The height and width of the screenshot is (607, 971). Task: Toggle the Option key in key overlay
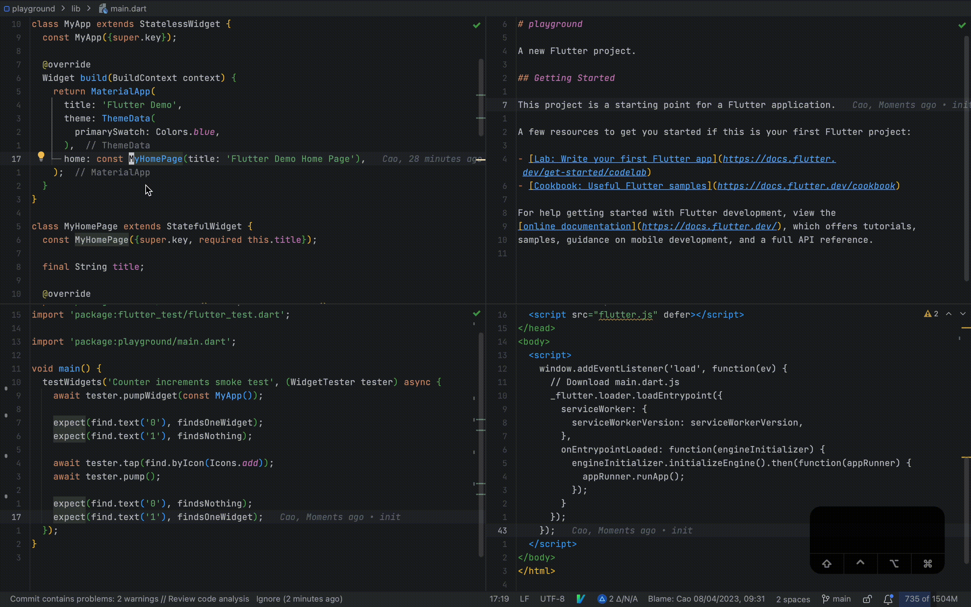(x=894, y=563)
